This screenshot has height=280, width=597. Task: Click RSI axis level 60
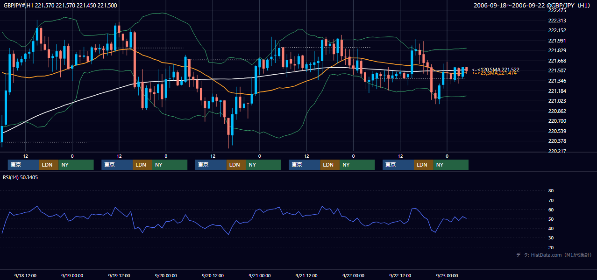pos(551,210)
